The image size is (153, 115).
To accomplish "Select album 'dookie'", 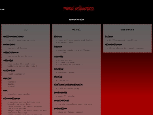I will 11,84.
